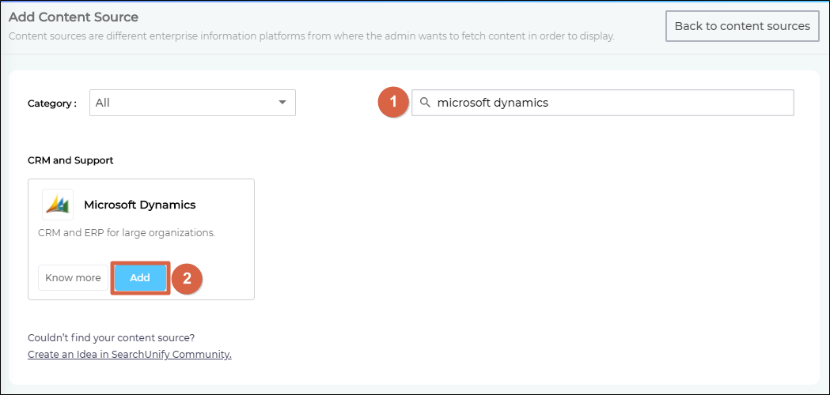Viewport: 830px width, 395px height.
Task: Click 'Couldn't find your content source?' text
Action: (111, 338)
